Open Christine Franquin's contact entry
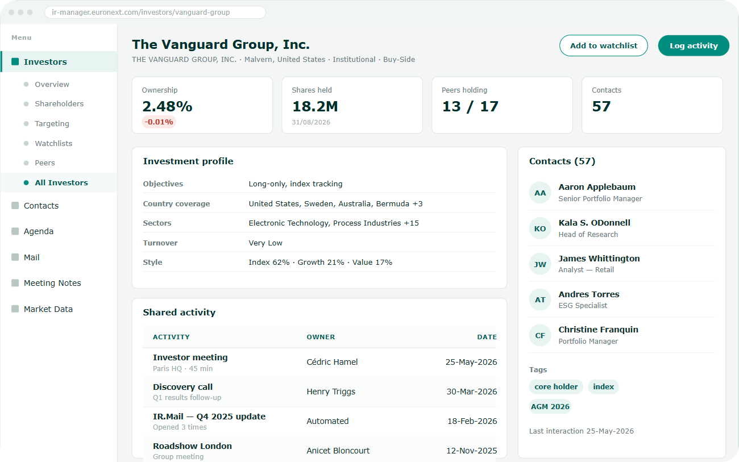This screenshot has width=739, height=462. click(622, 335)
